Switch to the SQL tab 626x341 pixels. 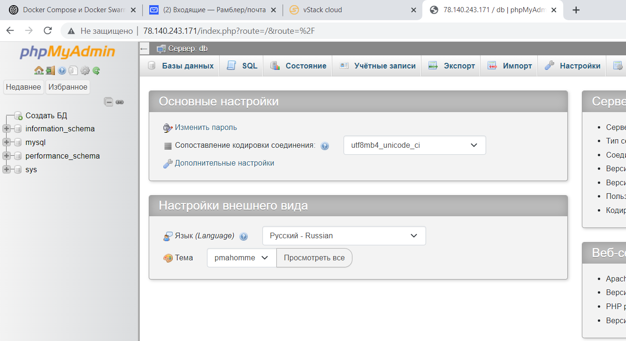pyautogui.click(x=241, y=66)
